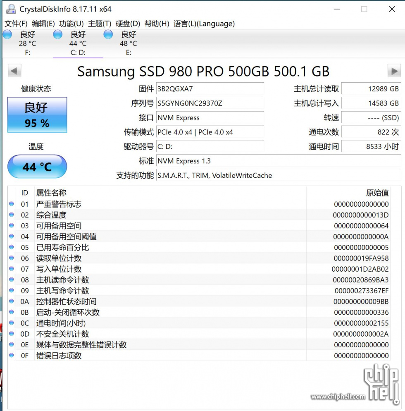Select raw value 000000273367EF

[362, 291]
